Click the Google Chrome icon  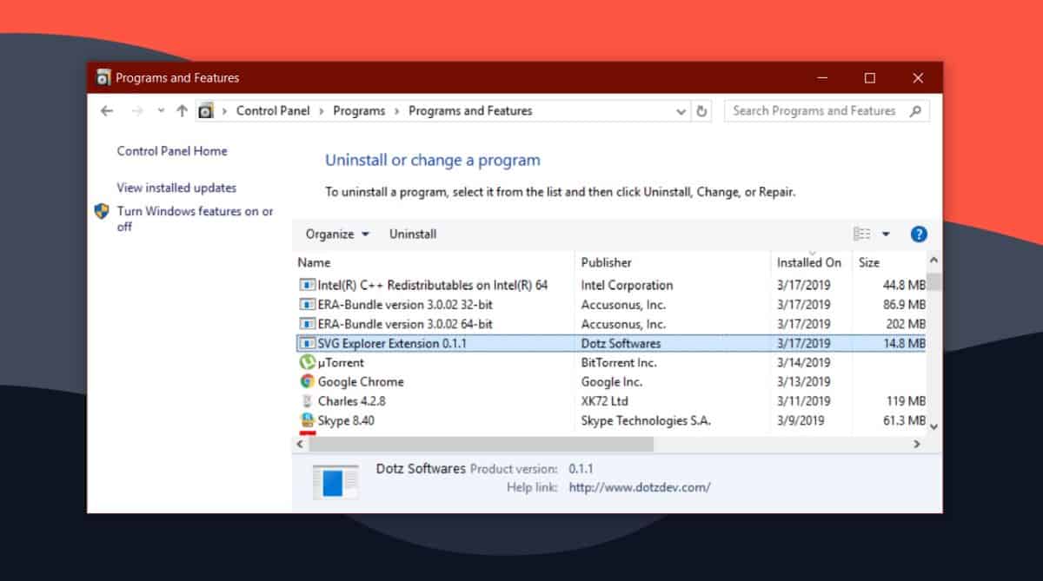[307, 381]
